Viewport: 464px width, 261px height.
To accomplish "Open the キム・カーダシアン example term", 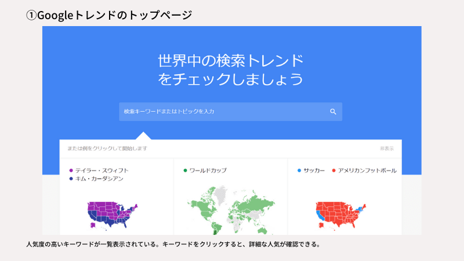I will 99,179.
